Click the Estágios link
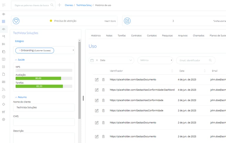This screenshot has width=226, height=143. (x=19, y=41)
